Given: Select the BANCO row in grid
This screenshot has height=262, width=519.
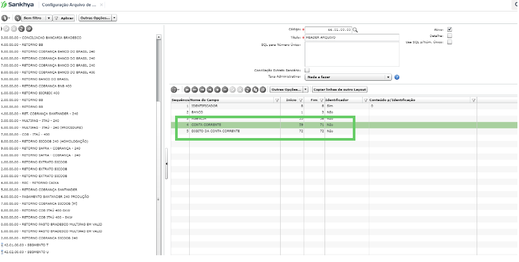Looking at the screenshot, I should point(344,112).
